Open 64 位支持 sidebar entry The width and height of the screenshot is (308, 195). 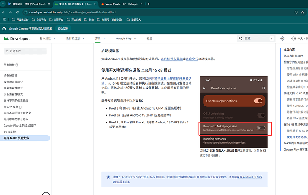pyautogui.click(x=10, y=132)
